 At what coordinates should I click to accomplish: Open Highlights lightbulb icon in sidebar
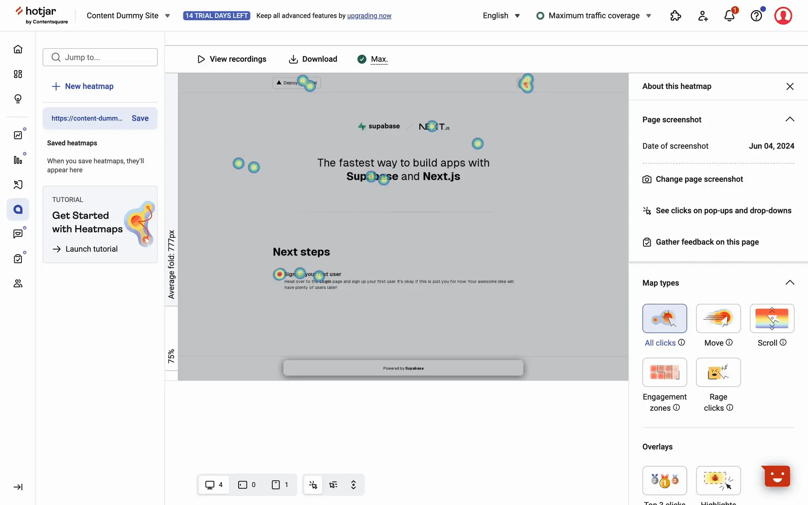click(18, 98)
